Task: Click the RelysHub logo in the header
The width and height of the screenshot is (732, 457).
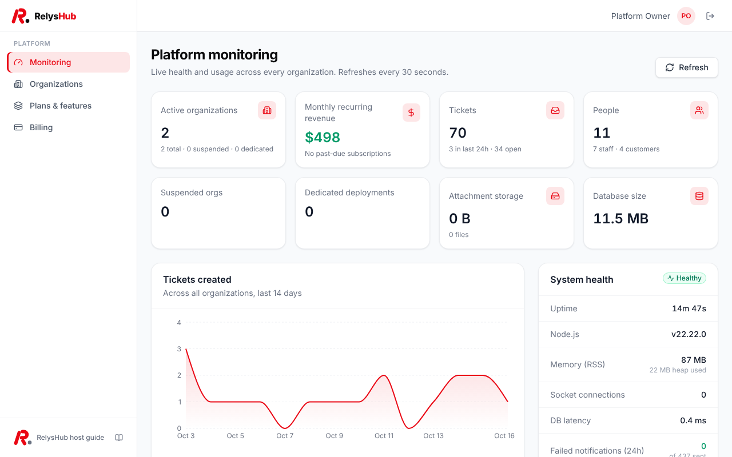Action: [44, 16]
